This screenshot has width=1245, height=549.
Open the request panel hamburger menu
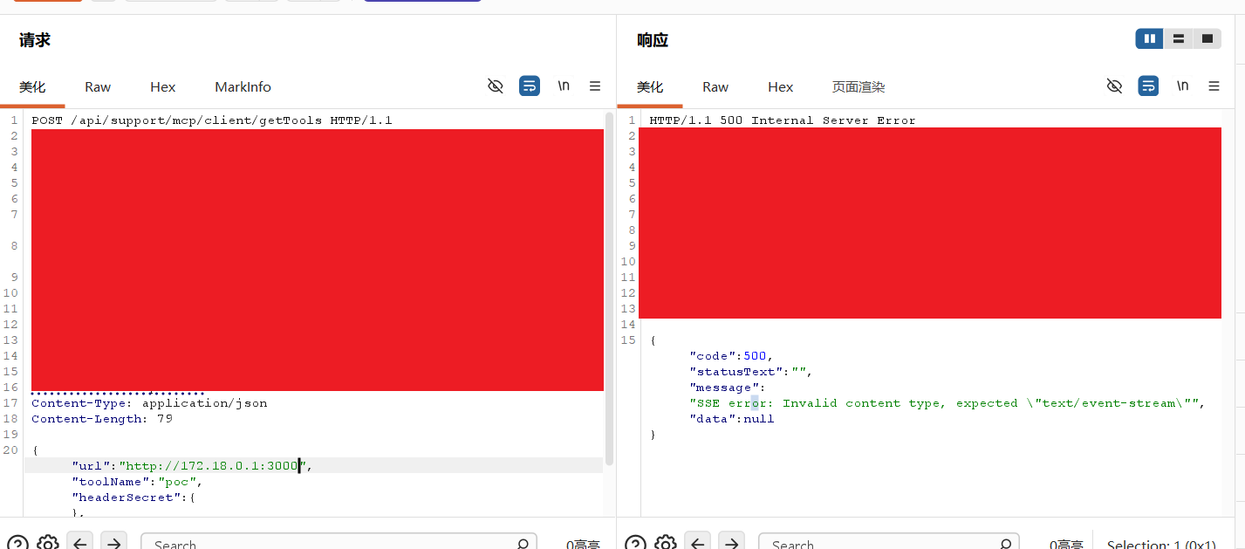pyautogui.click(x=595, y=86)
